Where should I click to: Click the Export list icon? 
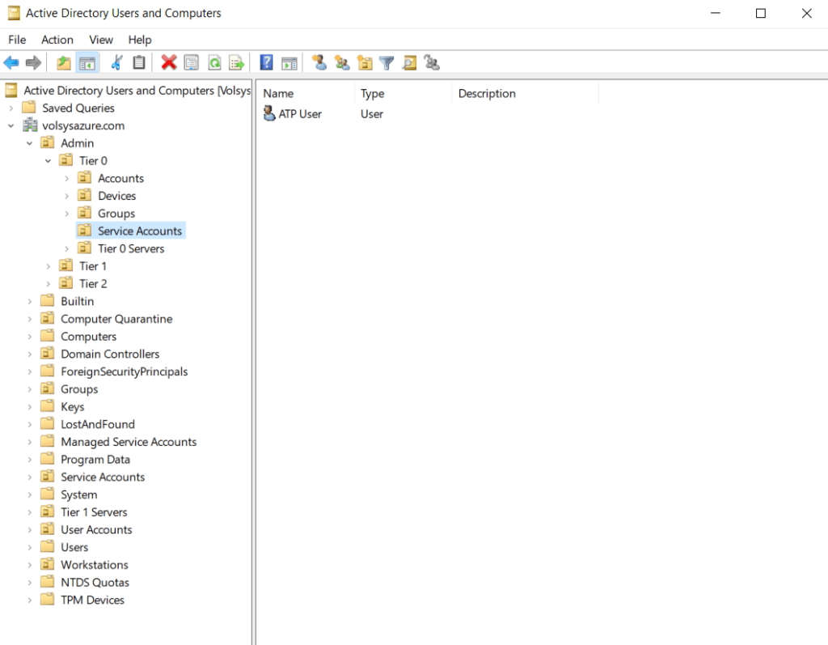(x=236, y=62)
